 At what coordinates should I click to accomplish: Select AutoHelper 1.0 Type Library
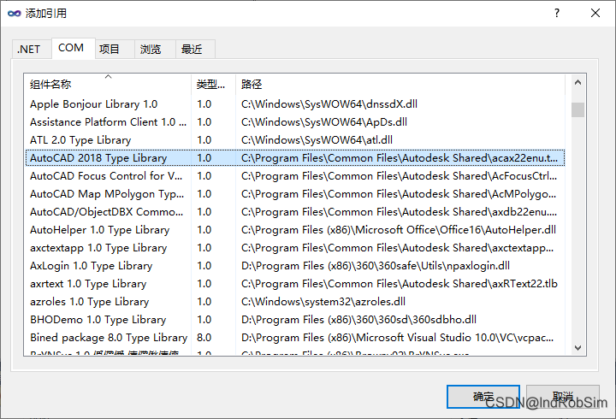tap(295, 230)
